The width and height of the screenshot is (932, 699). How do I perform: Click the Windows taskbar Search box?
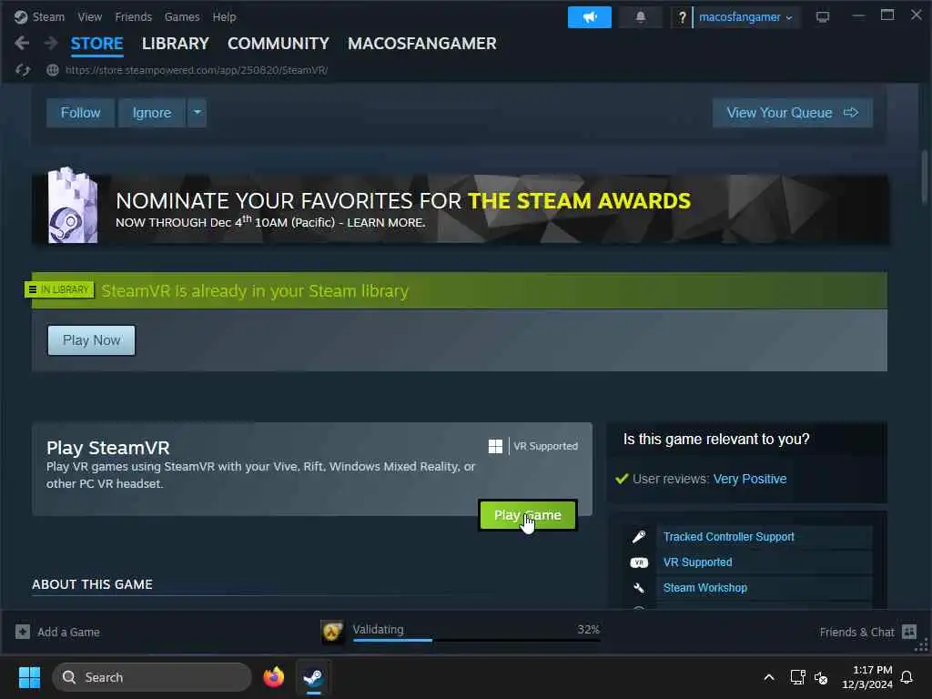152,677
